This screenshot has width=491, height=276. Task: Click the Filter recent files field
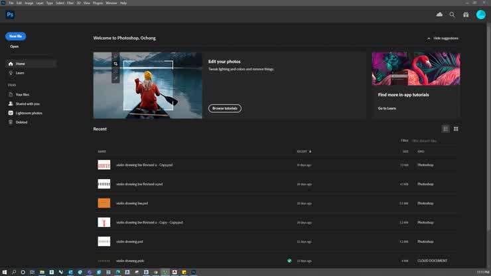point(434,141)
